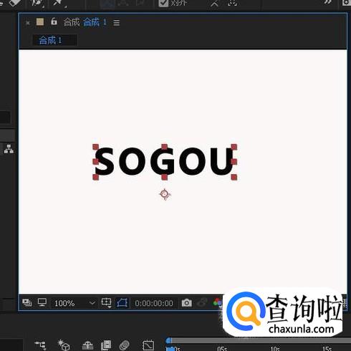351x351 pixels.
Task: Toggle the 对齐 snapping checkbox
Action: tap(163, 3)
